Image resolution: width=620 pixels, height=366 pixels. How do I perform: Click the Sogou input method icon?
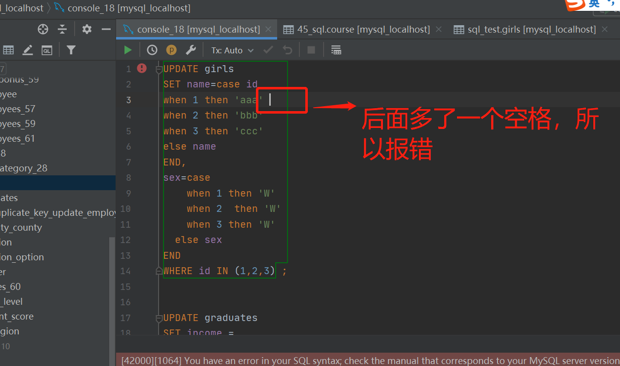(575, 4)
